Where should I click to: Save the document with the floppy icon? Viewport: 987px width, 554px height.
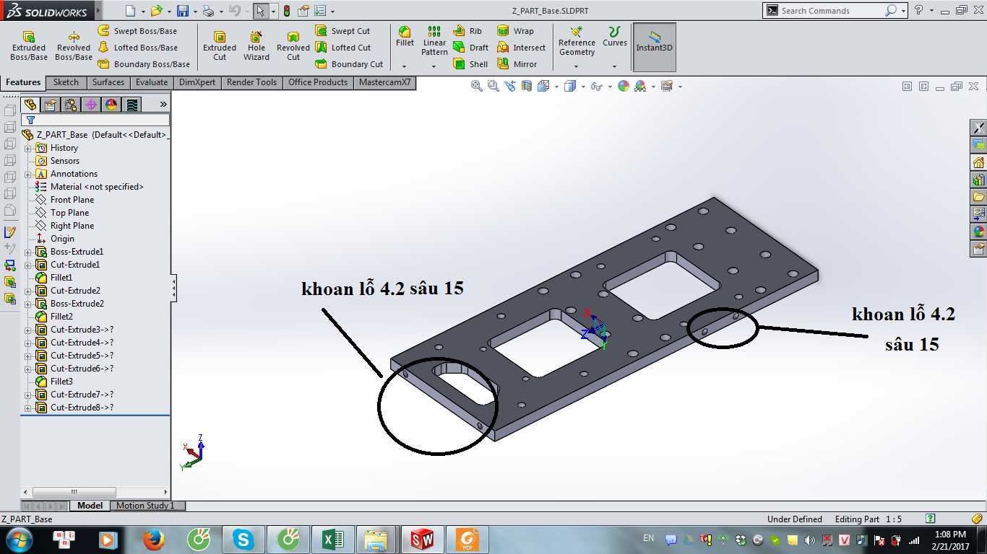[183, 11]
